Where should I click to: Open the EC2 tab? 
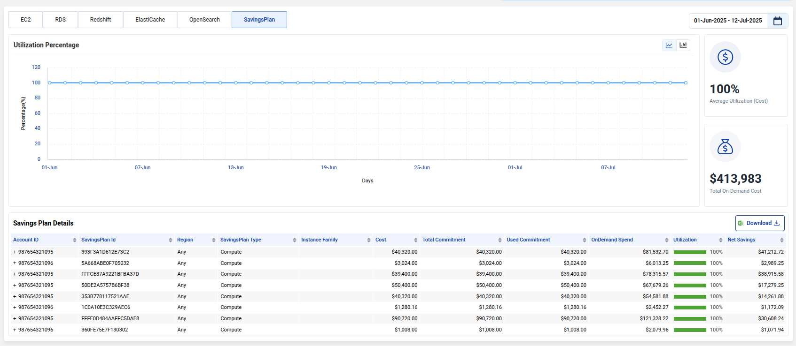[x=26, y=20]
